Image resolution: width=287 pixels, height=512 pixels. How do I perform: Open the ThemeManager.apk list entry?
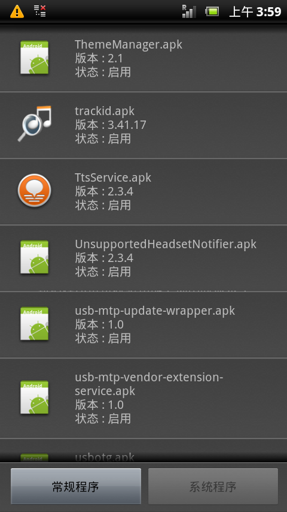click(x=143, y=59)
